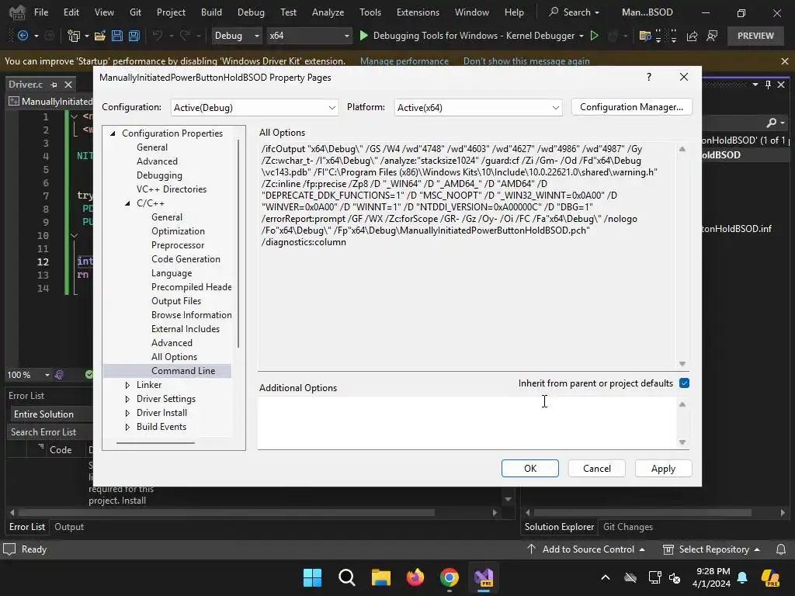This screenshot has height=596, width=795.
Task: Collapse the C/C++ tree node
Action: (127, 203)
